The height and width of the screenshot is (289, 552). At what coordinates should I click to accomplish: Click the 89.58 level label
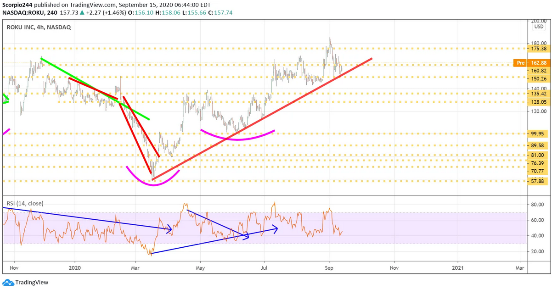coord(538,145)
